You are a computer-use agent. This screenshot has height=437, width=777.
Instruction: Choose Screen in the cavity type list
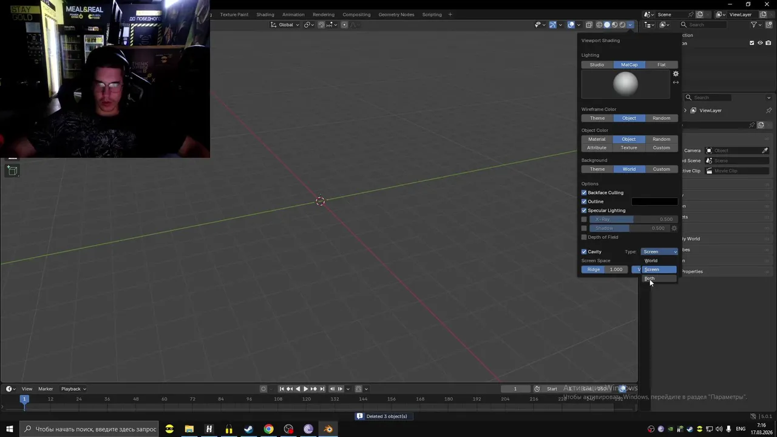tap(659, 269)
